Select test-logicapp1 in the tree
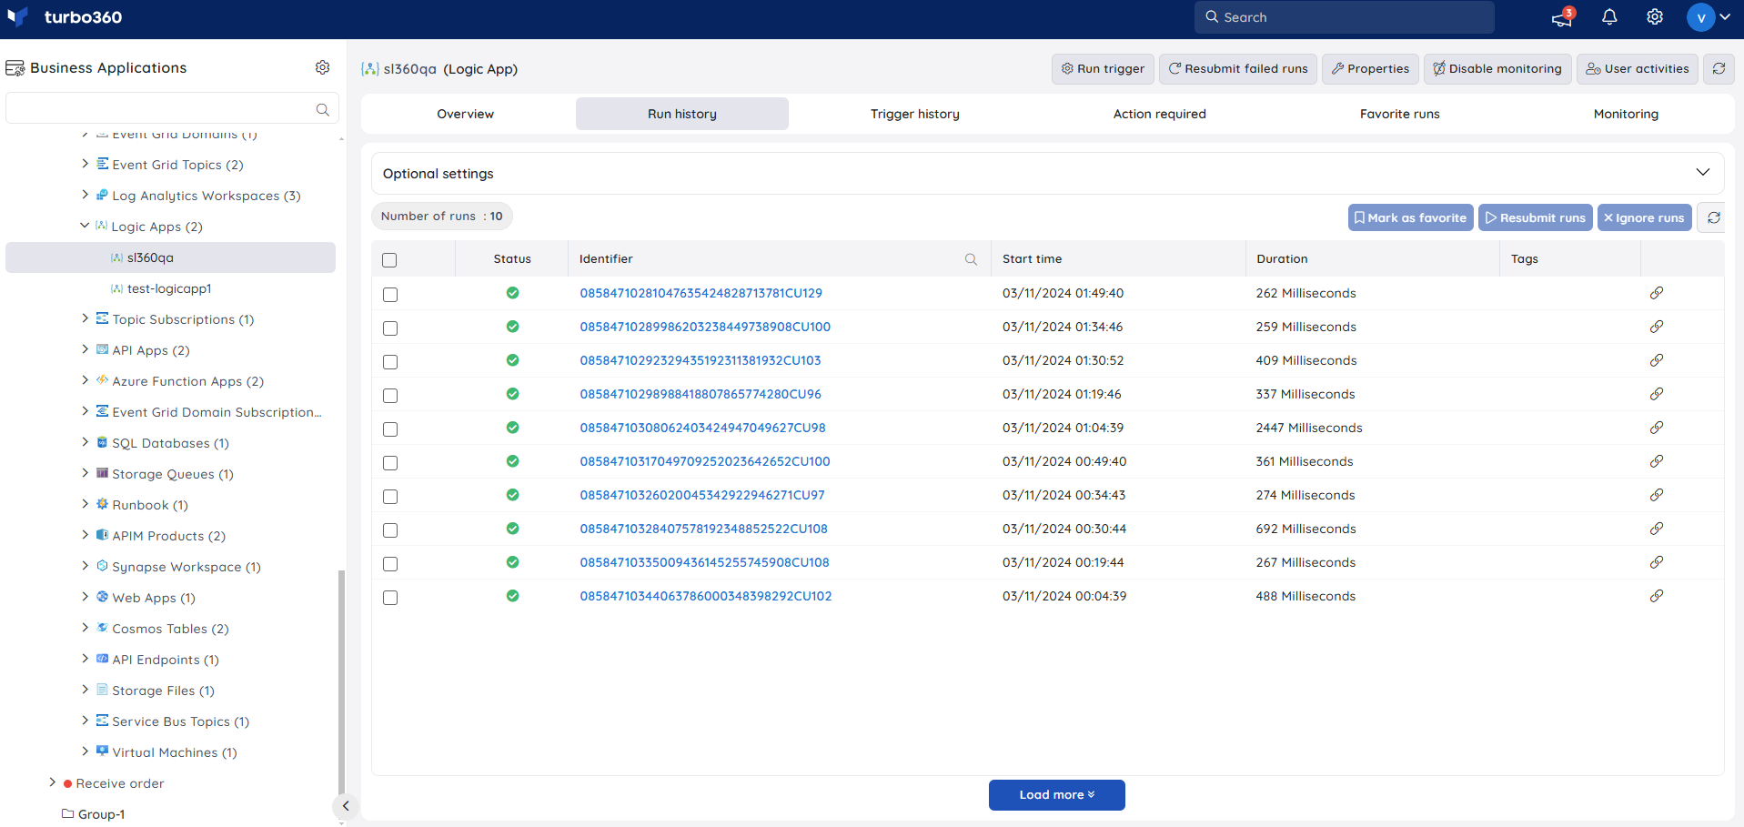This screenshot has height=827, width=1744. click(x=169, y=288)
